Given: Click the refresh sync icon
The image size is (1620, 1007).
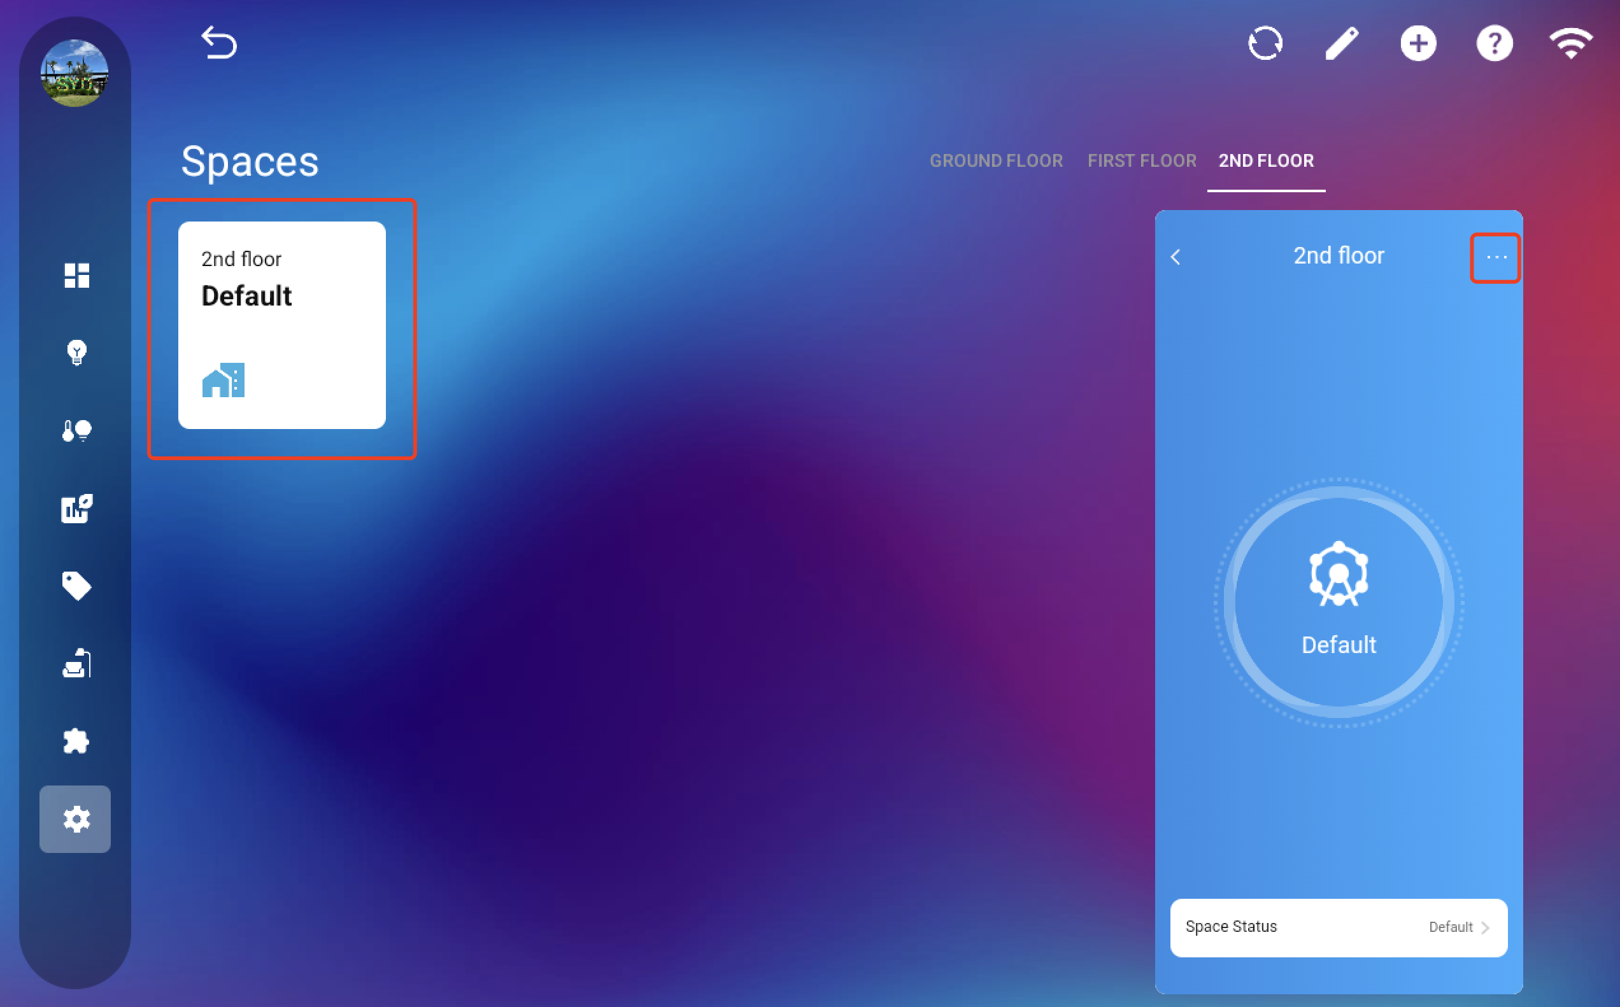Looking at the screenshot, I should [1265, 44].
